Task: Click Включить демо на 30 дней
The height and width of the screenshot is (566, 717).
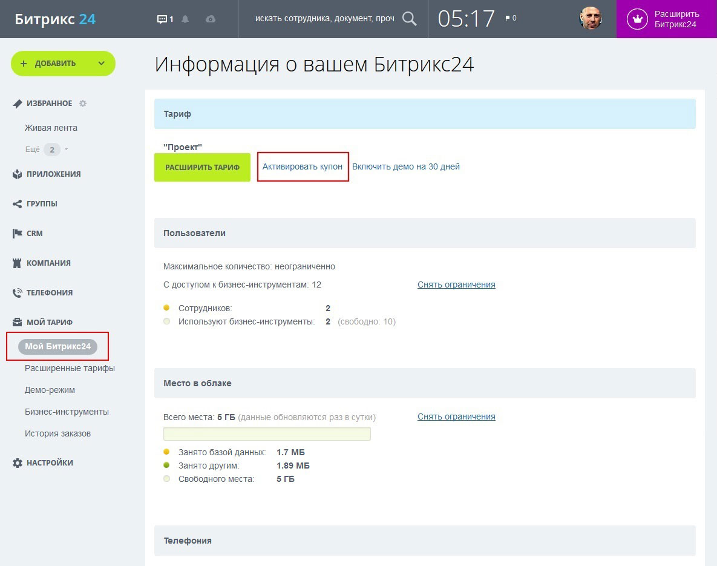Action: (405, 166)
